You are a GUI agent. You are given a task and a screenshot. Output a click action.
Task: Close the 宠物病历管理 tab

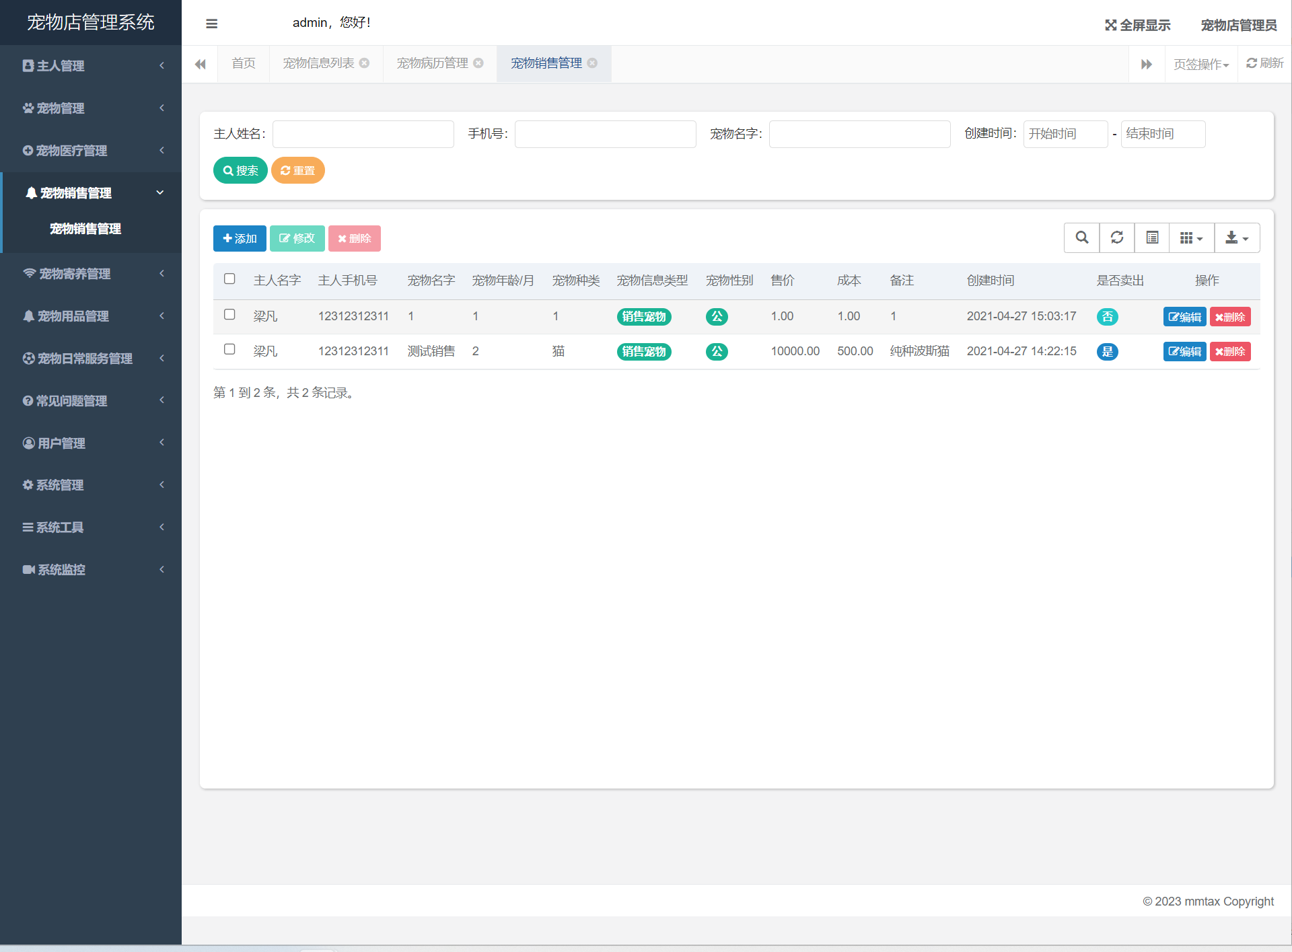click(x=478, y=63)
